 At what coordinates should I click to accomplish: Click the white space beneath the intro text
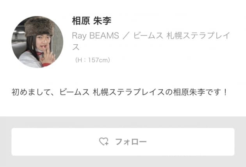(123, 107)
